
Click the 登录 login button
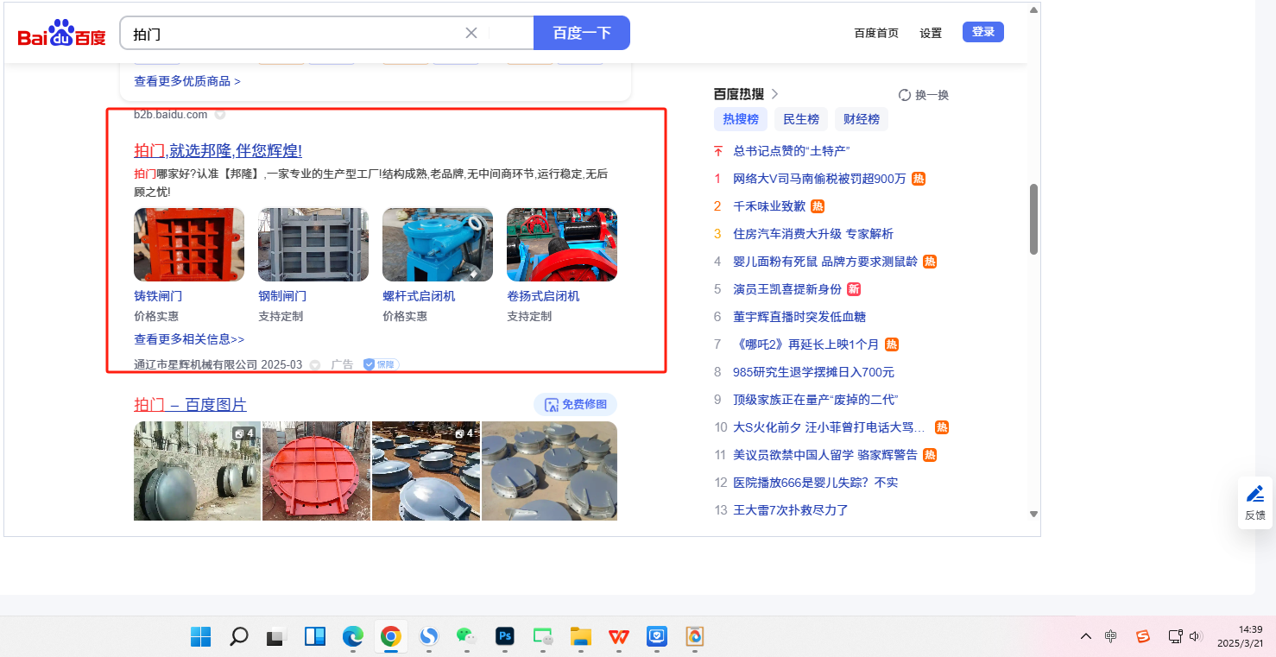pos(983,32)
